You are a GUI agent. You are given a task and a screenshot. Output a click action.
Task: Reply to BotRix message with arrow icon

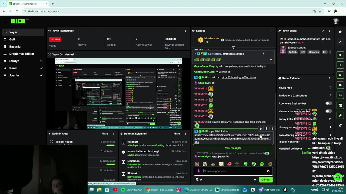click(261, 129)
